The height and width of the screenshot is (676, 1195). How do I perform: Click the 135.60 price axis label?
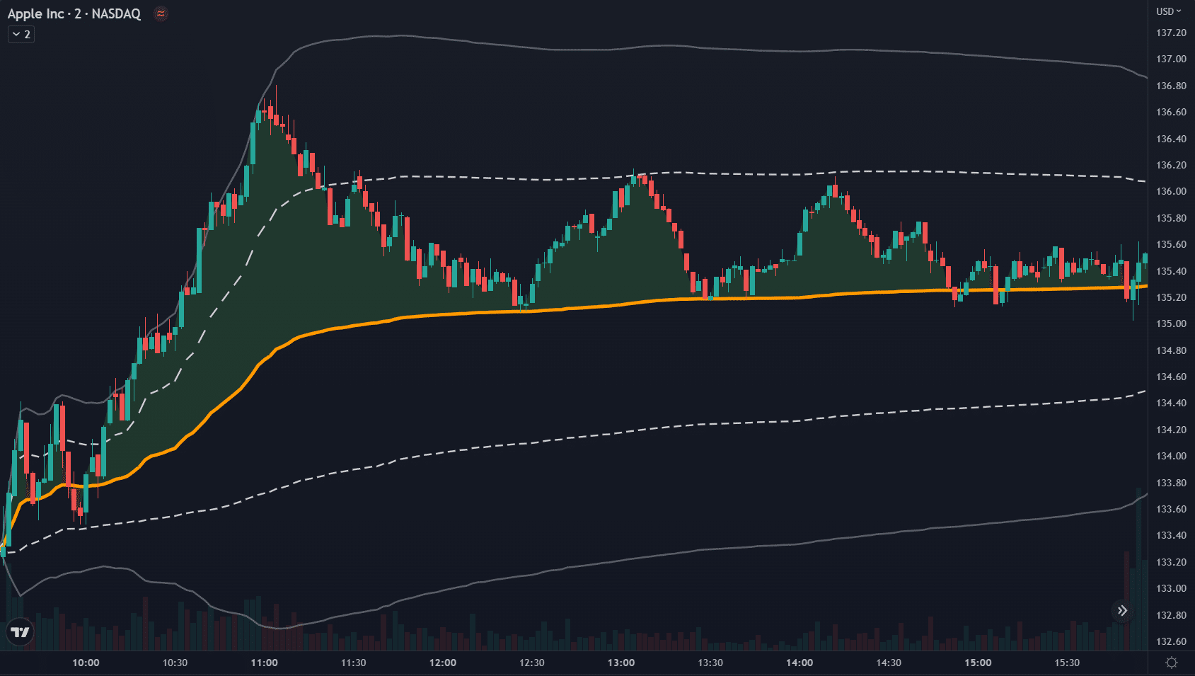(1171, 244)
